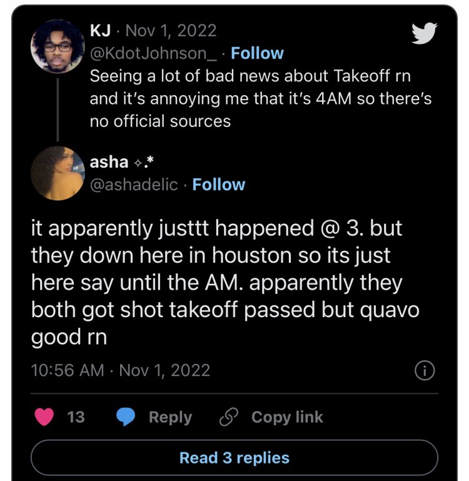Follow @KdotJohnson_
The image size is (469, 481).
coord(257,53)
